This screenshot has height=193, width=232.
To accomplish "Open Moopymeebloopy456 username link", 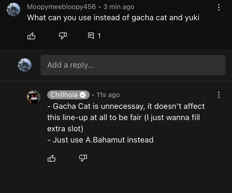I will 61,6.
